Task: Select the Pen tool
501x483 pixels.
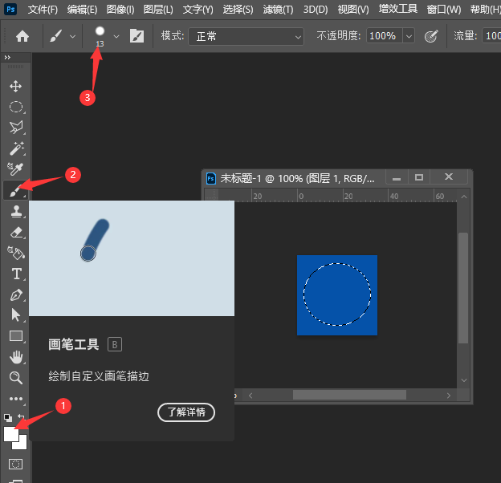Action: 16,295
